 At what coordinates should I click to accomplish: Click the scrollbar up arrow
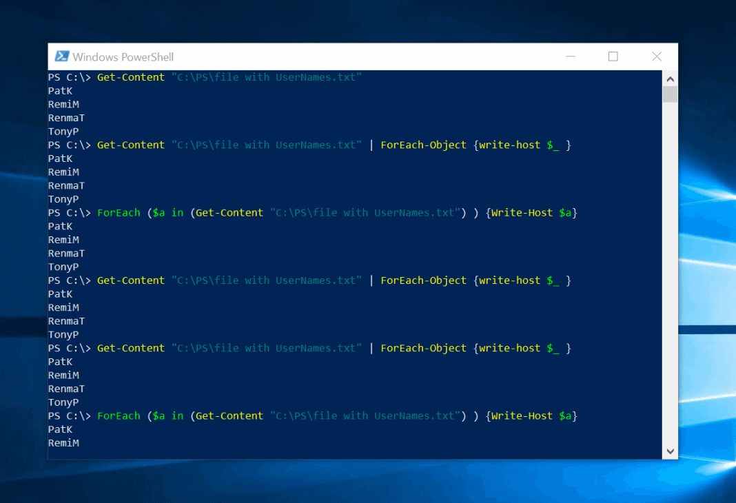point(670,78)
